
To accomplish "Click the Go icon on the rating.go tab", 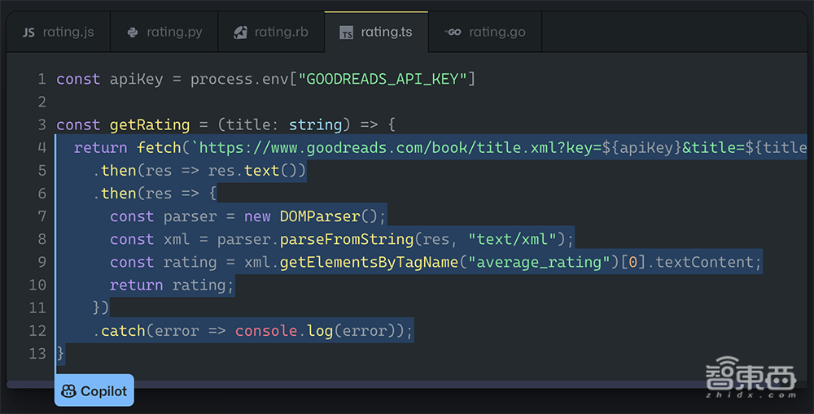I will click(x=453, y=33).
